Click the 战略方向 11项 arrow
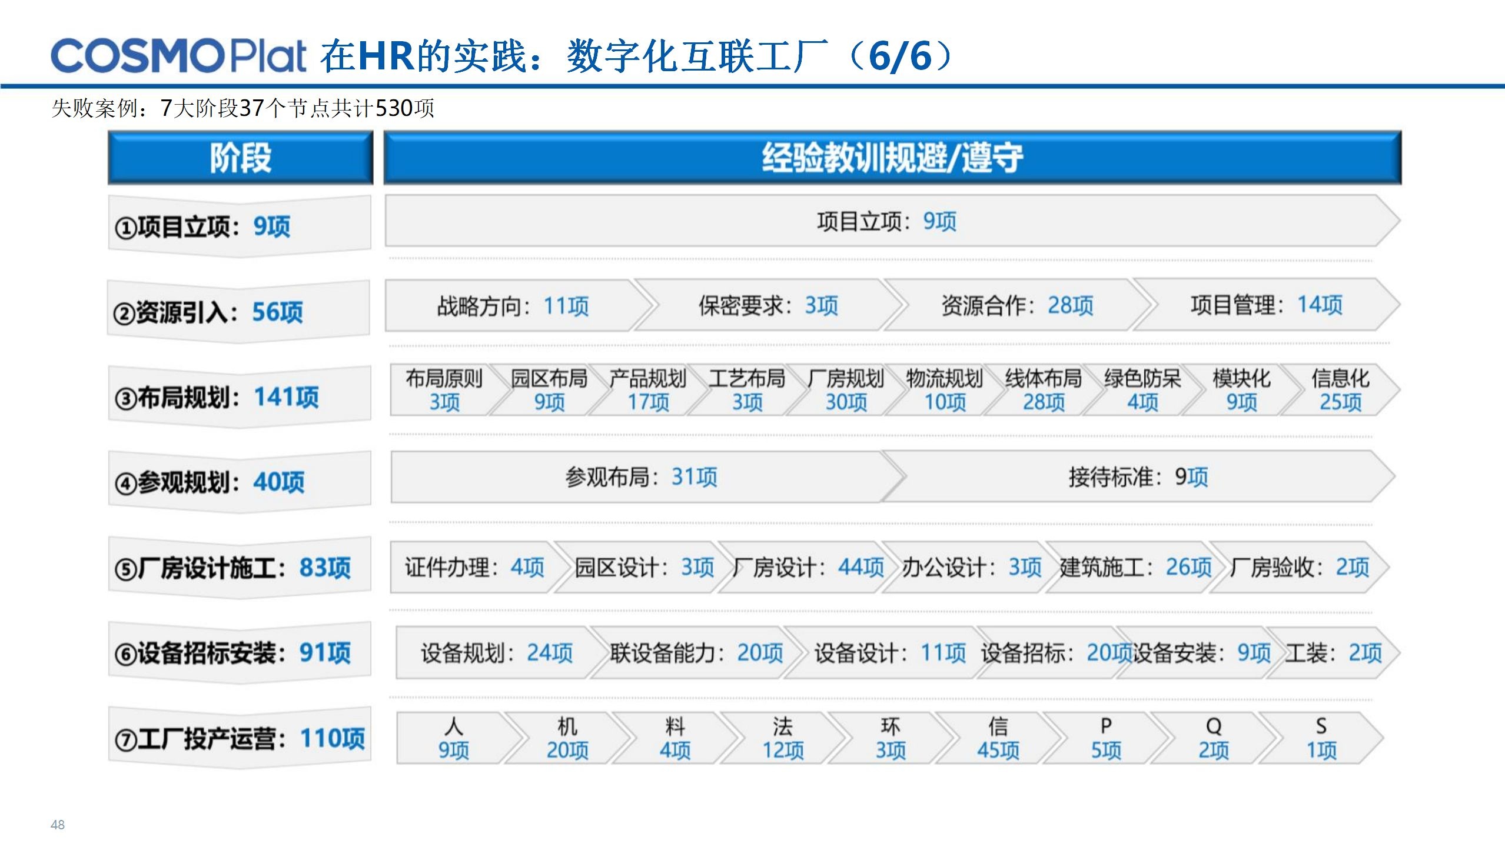The height and width of the screenshot is (847, 1505). 512,306
